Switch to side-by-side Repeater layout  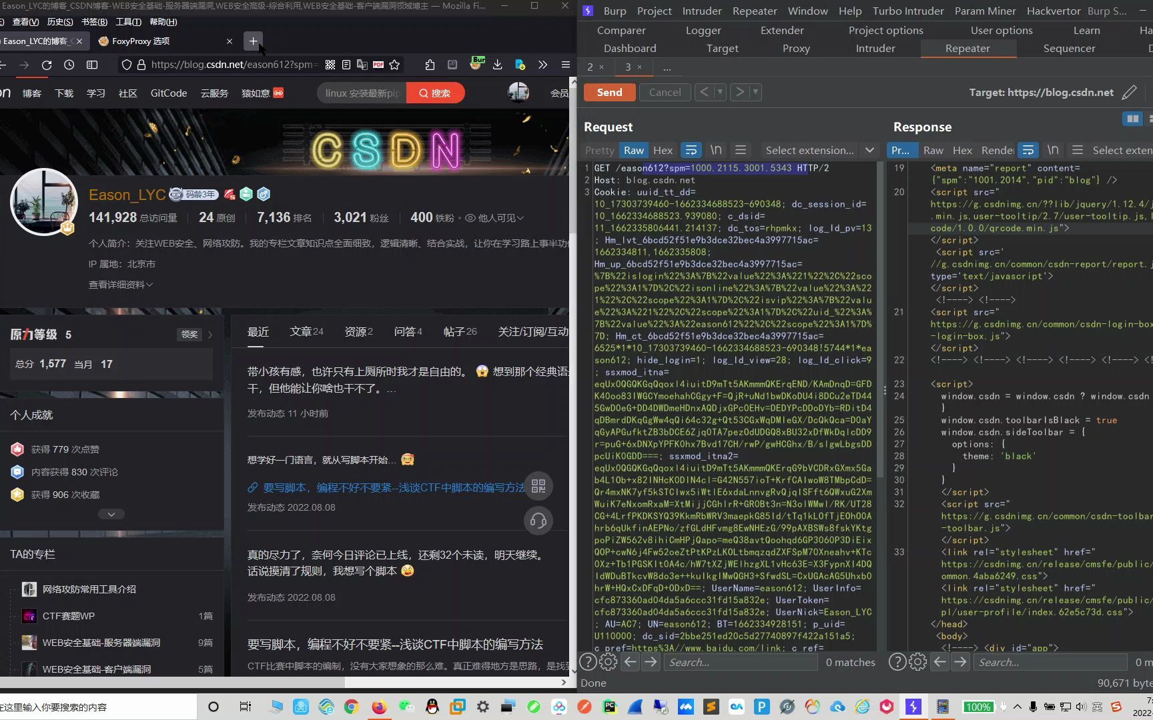pos(1132,119)
